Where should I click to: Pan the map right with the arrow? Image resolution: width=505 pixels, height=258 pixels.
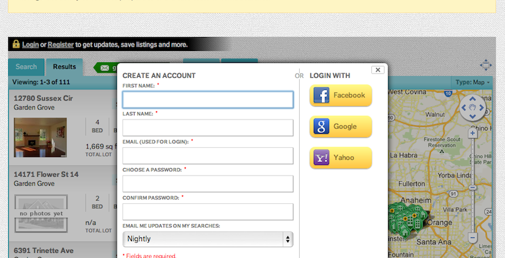pos(482,108)
